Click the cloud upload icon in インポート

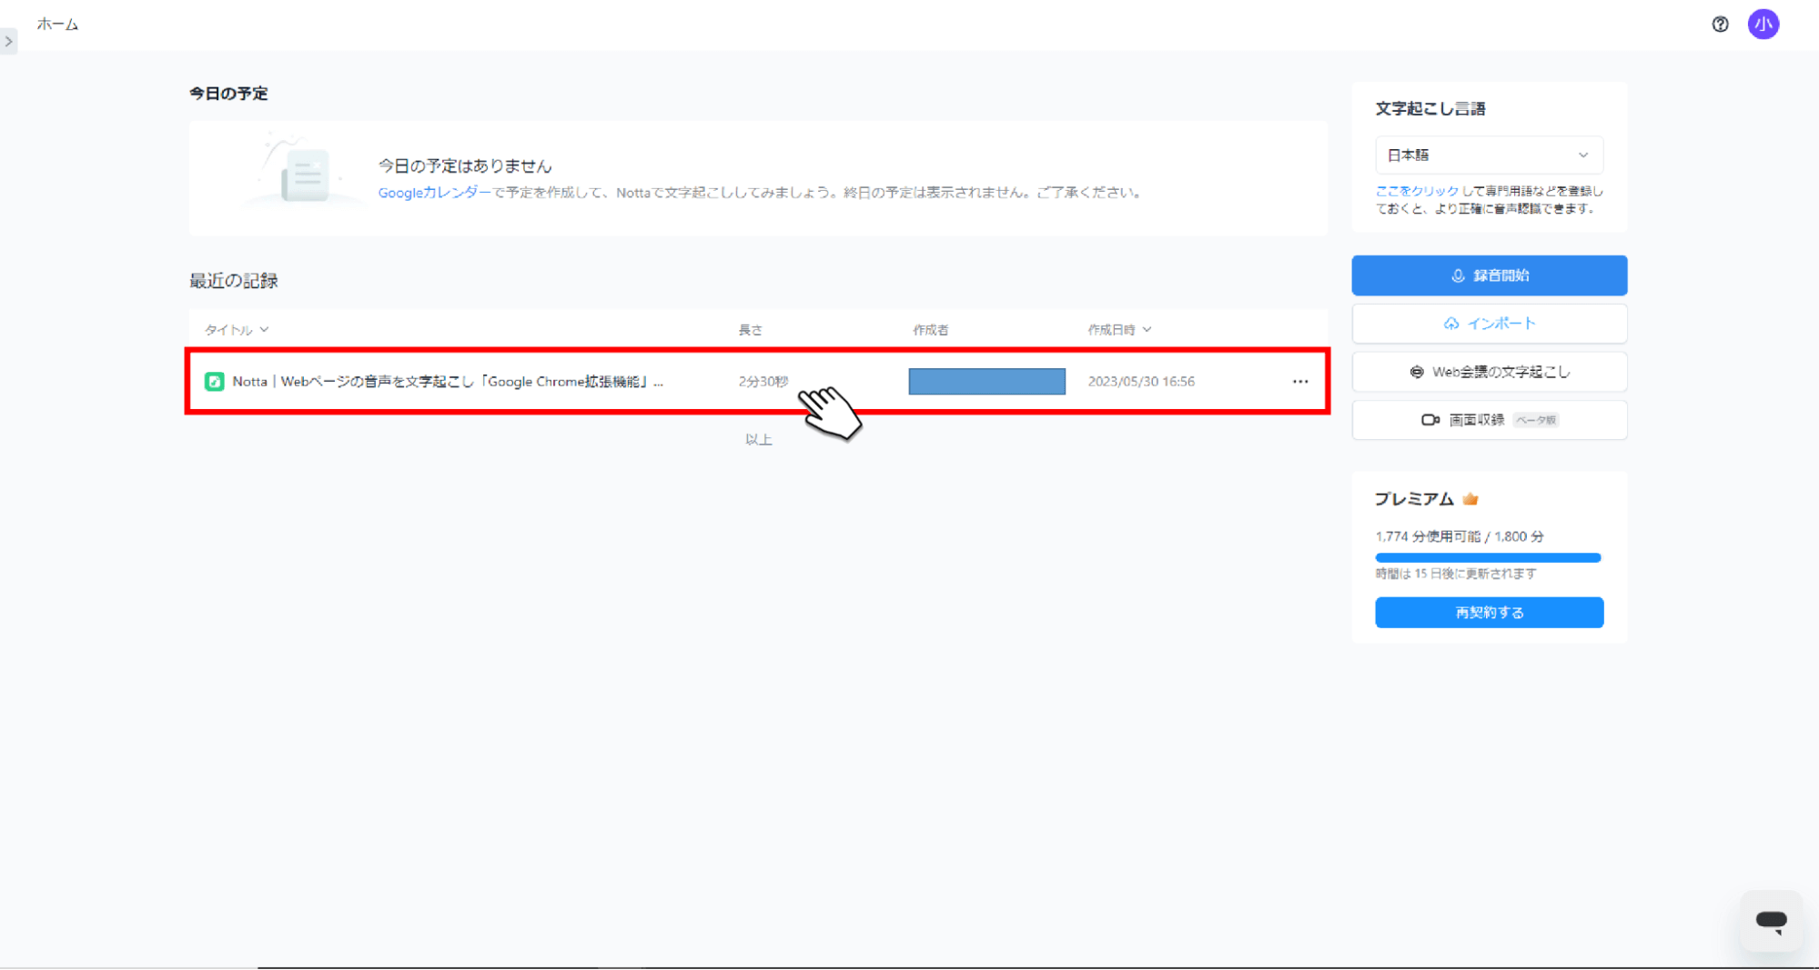[x=1450, y=324]
